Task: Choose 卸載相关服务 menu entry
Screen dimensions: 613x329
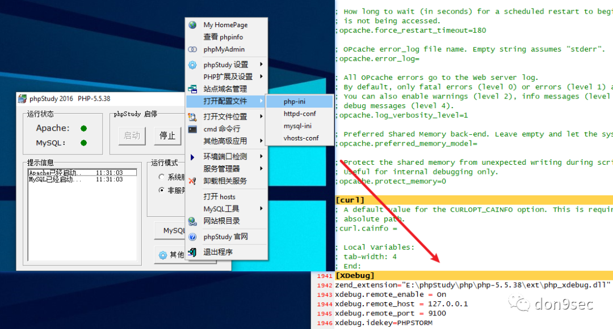Action: pos(226,181)
